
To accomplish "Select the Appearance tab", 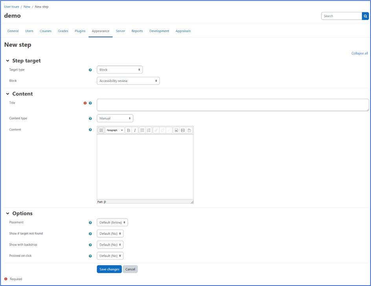I will click(101, 31).
